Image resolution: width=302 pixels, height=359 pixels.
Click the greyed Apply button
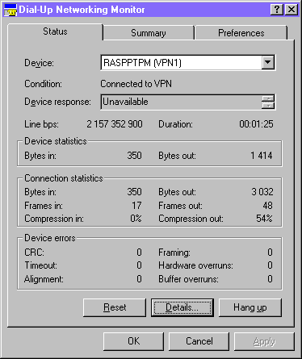(x=264, y=341)
